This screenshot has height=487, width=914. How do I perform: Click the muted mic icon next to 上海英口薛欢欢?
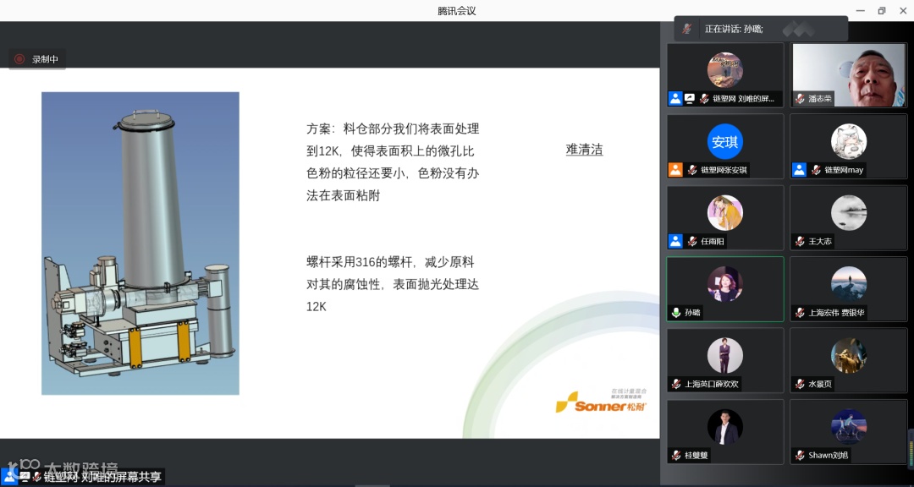pyautogui.click(x=676, y=384)
